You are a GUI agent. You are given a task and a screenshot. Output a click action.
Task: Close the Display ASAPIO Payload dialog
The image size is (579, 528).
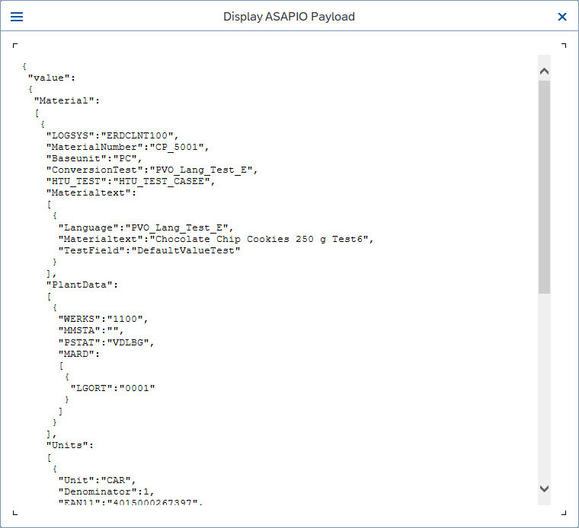point(562,17)
